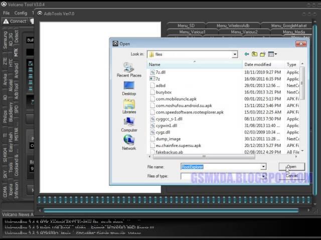This screenshot has height=240, width=321.
Task: Select the busybox file
Action: pyautogui.click(x=164, y=92)
